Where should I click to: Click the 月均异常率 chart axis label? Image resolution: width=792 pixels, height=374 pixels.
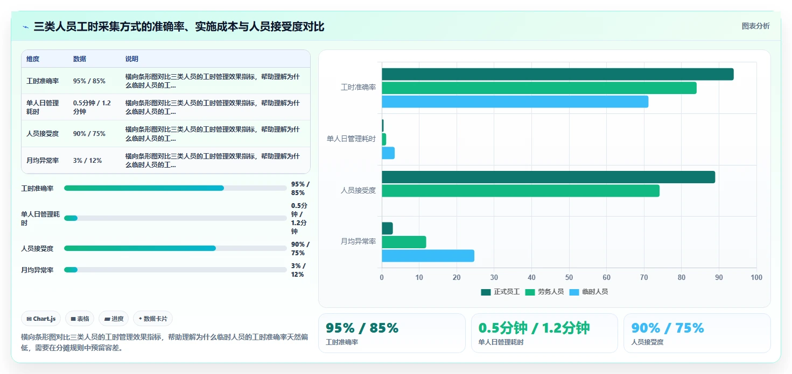[x=358, y=242]
